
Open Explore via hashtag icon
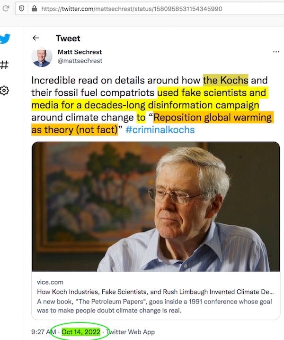click(4, 64)
